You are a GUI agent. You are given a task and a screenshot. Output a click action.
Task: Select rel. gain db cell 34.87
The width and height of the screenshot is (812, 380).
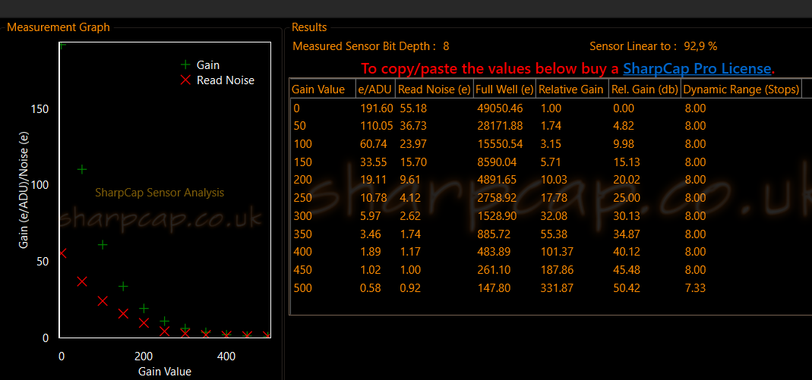point(626,234)
